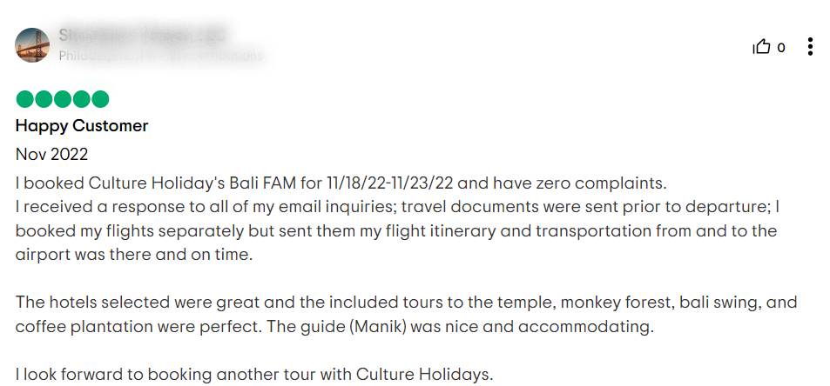Image resolution: width=830 pixels, height=386 pixels.
Task: Click the blurred Philadelphia contributions line
Action: pos(160,56)
